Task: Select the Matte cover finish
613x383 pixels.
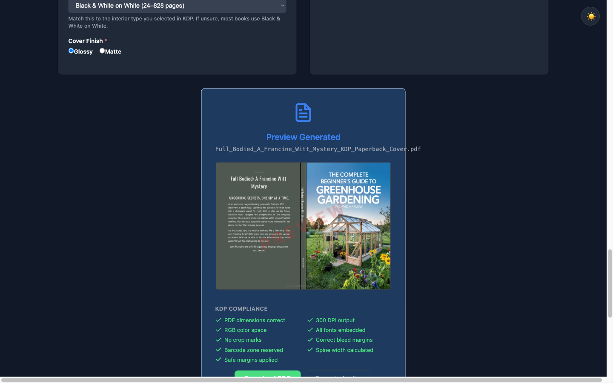Action: point(102,51)
